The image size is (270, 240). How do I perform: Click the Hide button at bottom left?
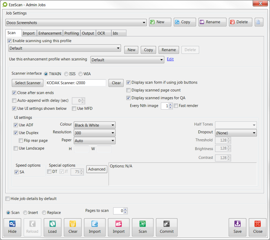point(12,227)
